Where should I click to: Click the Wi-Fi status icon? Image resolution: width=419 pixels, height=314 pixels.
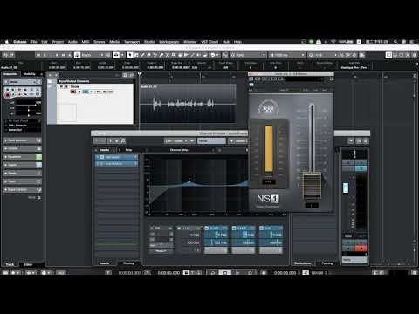click(333, 42)
